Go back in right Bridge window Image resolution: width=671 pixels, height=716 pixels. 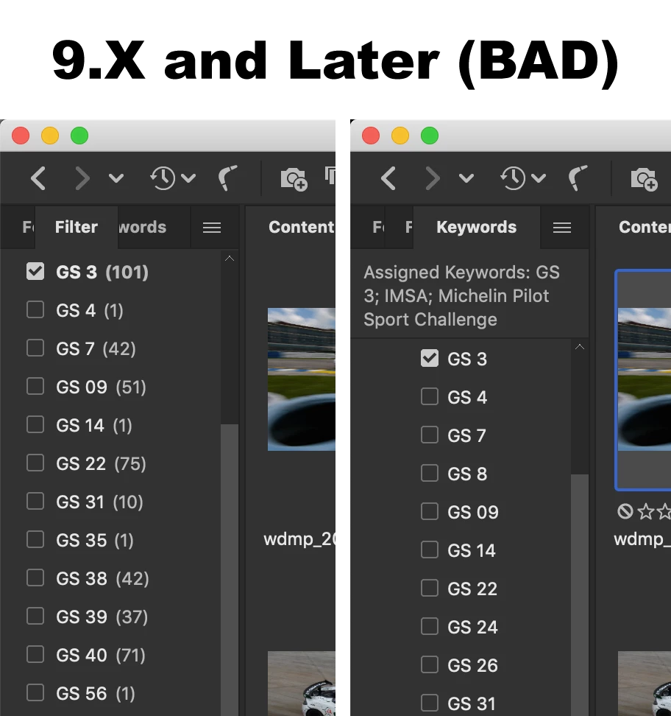pyautogui.click(x=388, y=178)
